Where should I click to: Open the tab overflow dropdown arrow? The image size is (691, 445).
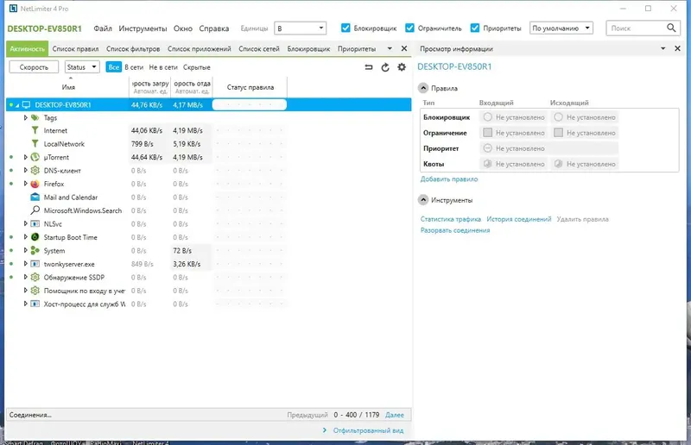(x=390, y=48)
